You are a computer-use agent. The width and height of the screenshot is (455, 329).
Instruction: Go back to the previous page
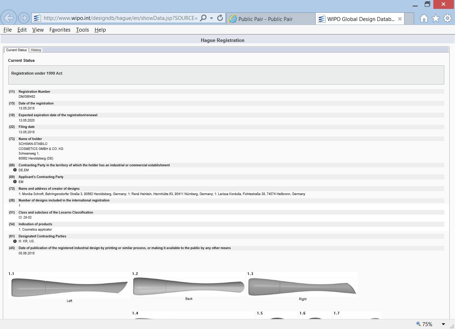[x=9, y=18]
